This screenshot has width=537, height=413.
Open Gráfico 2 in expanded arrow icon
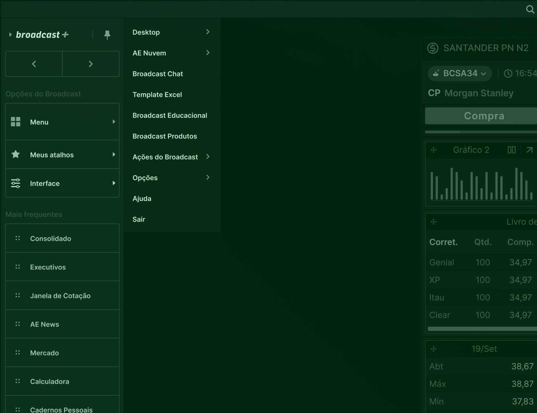[529, 150]
